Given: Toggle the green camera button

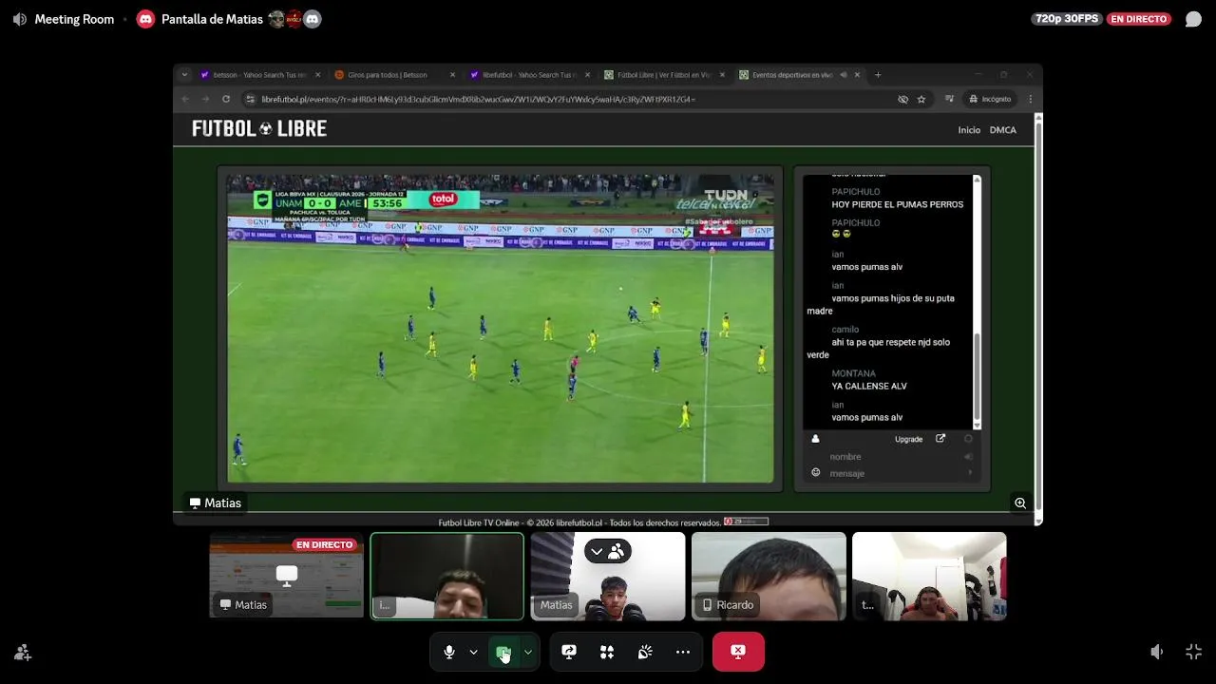Looking at the screenshot, I should click(x=503, y=652).
